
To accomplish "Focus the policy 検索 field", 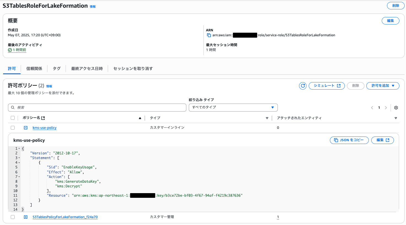I will (x=97, y=107).
